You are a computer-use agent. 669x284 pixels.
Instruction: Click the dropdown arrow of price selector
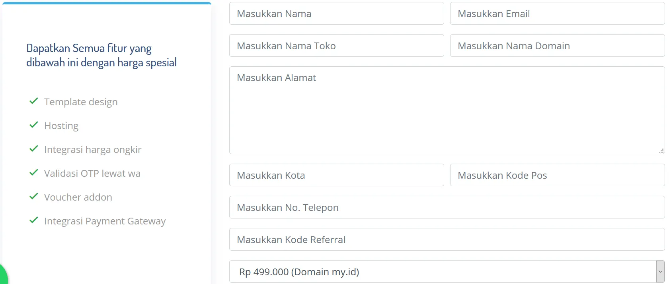pyautogui.click(x=660, y=272)
